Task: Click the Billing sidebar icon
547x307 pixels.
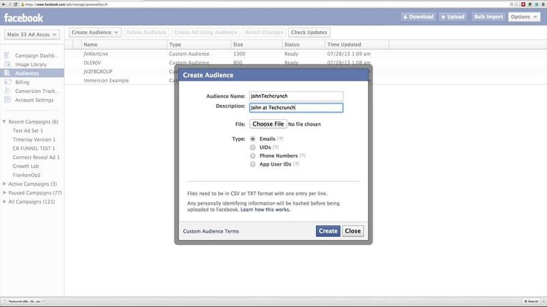Action: [x=7, y=82]
